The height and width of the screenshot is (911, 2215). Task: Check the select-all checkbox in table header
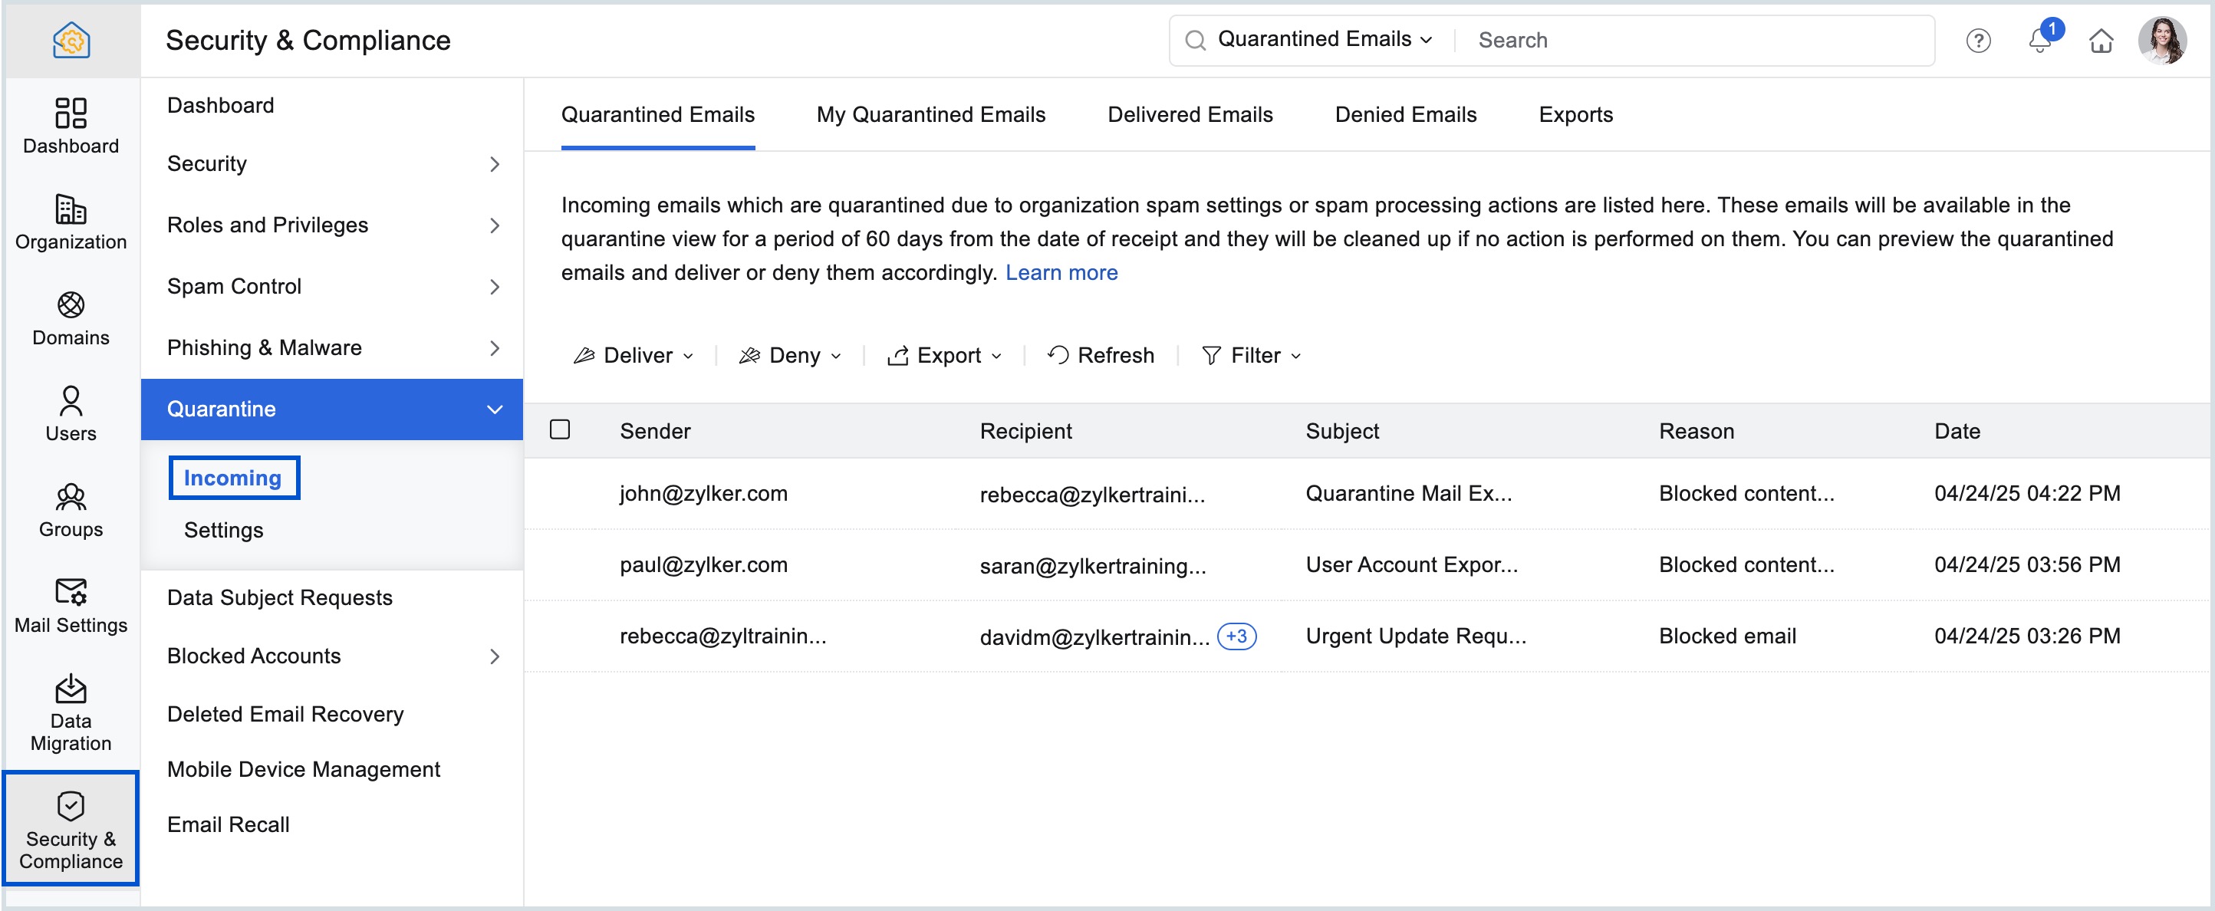point(560,429)
